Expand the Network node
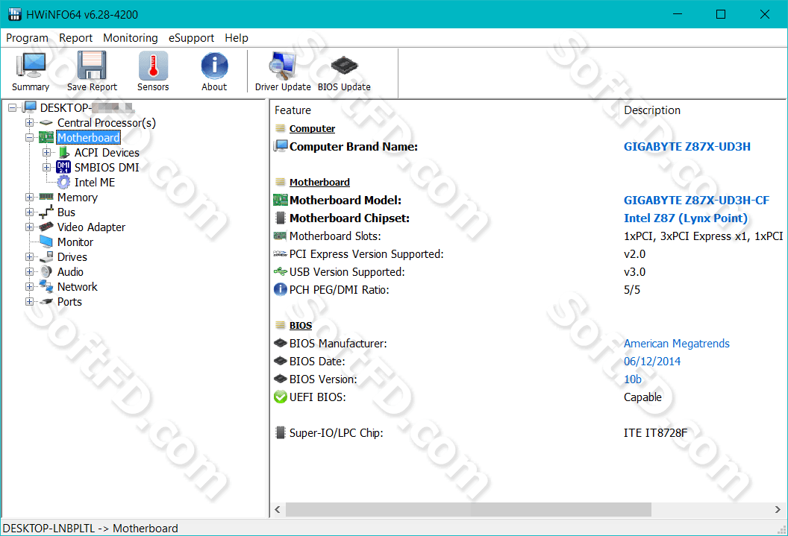 point(29,286)
